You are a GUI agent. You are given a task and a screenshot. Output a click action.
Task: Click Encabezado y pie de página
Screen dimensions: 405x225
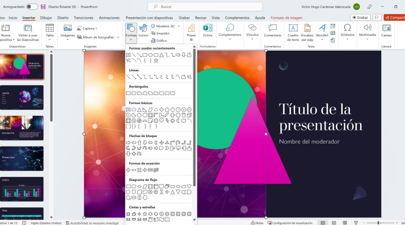[307, 32]
